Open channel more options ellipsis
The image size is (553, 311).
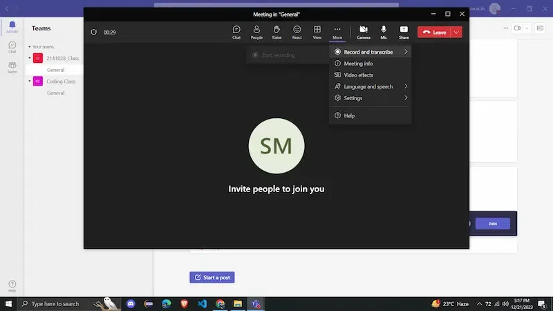click(506, 28)
